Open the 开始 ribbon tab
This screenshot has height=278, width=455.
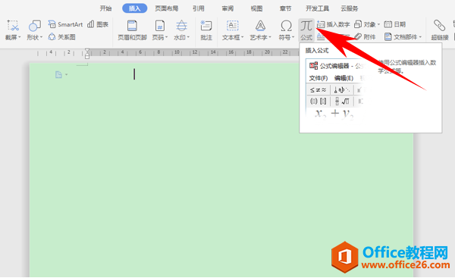tap(105, 8)
